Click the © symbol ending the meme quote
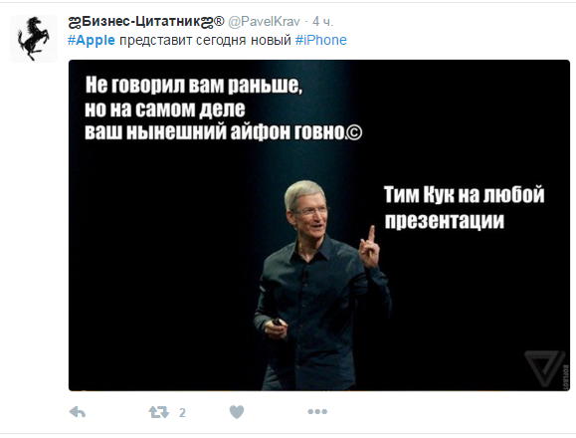Image resolution: width=576 pixels, height=438 pixels. point(353,132)
